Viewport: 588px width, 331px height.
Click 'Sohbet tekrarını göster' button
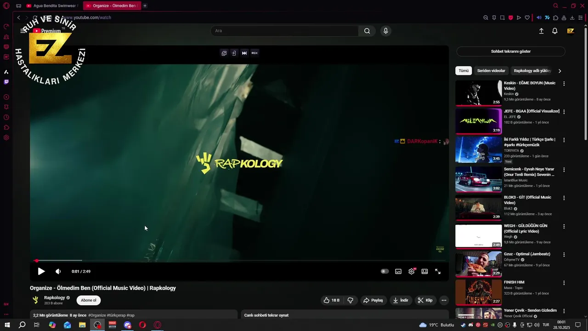point(511,51)
